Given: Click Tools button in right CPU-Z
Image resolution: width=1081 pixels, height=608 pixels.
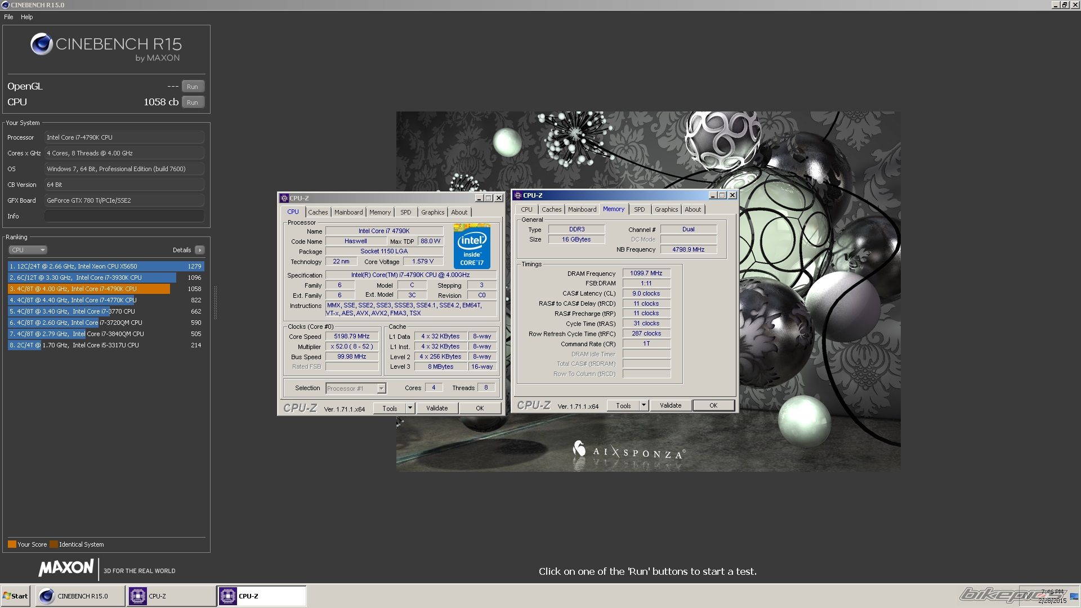Looking at the screenshot, I should point(623,406).
